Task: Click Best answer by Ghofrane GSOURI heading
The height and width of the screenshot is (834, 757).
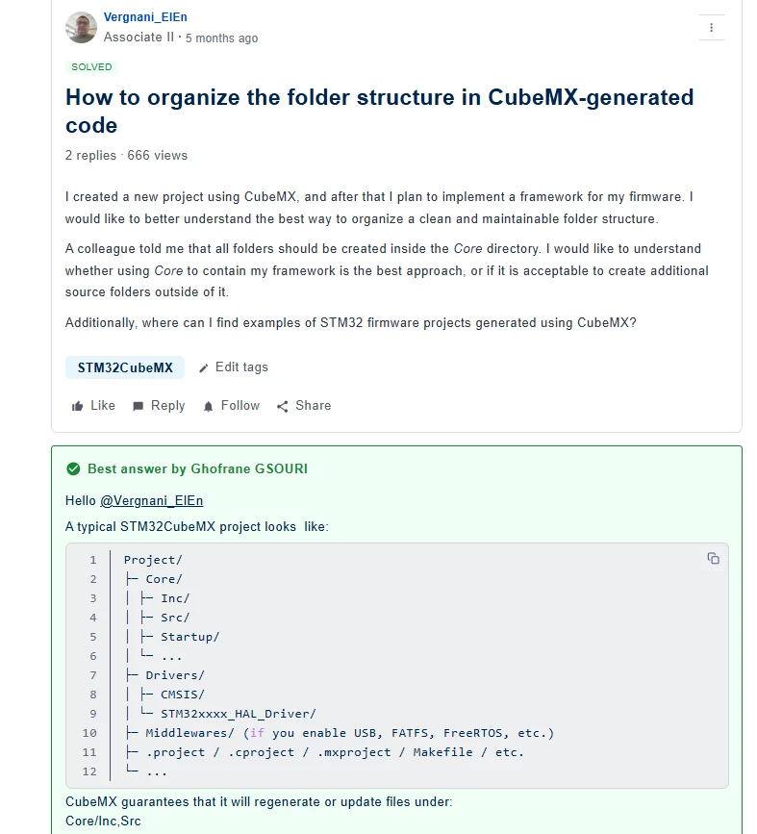Action: (197, 468)
